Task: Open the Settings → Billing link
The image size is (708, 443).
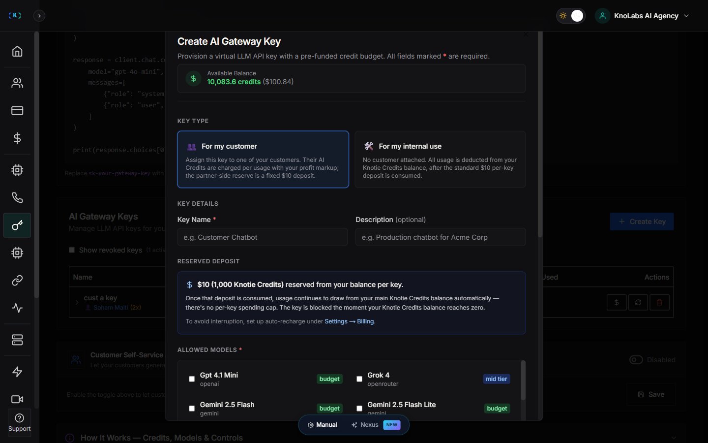Action: [350, 321]
